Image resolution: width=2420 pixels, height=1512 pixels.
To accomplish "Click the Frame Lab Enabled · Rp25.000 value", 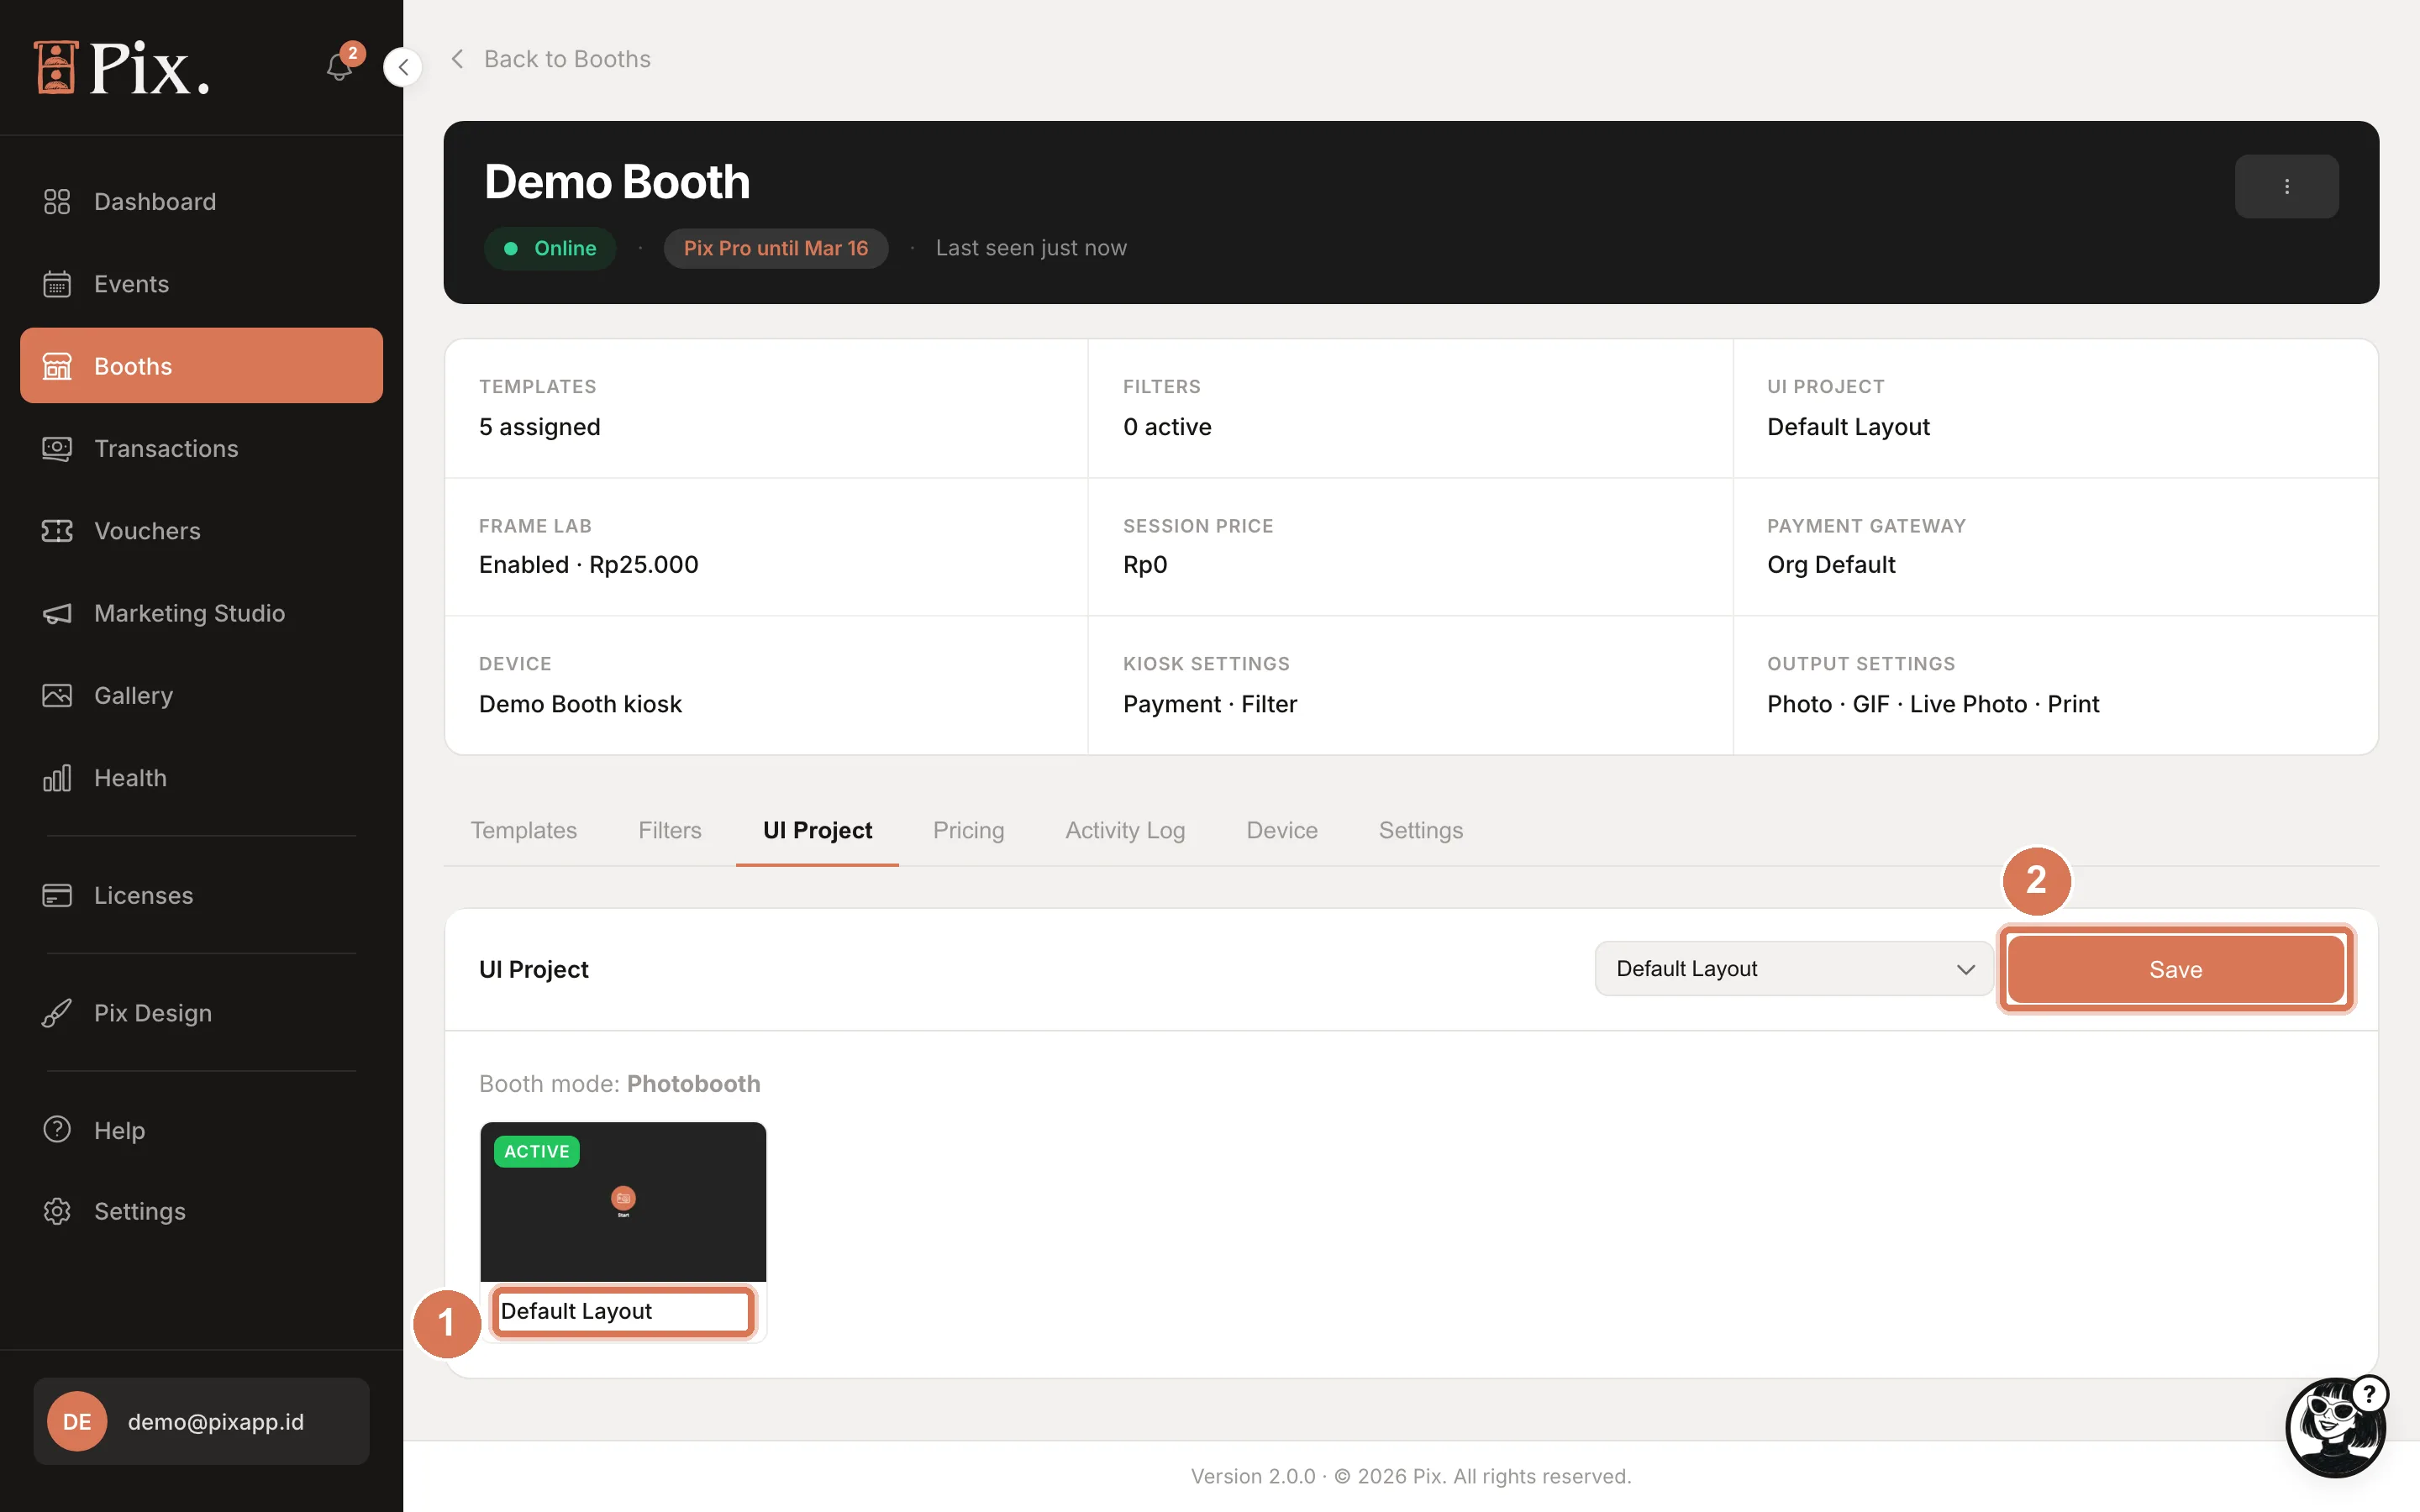I will [589, 565].
